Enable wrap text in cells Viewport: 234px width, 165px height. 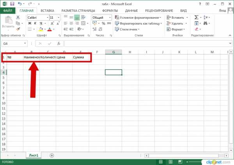tap(83, 18)
